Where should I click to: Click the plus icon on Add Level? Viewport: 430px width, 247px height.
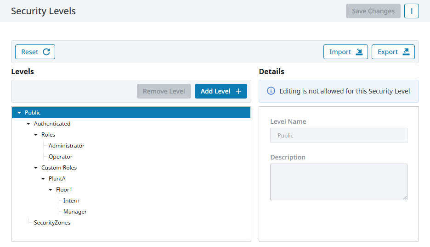(x=238, y=91)
